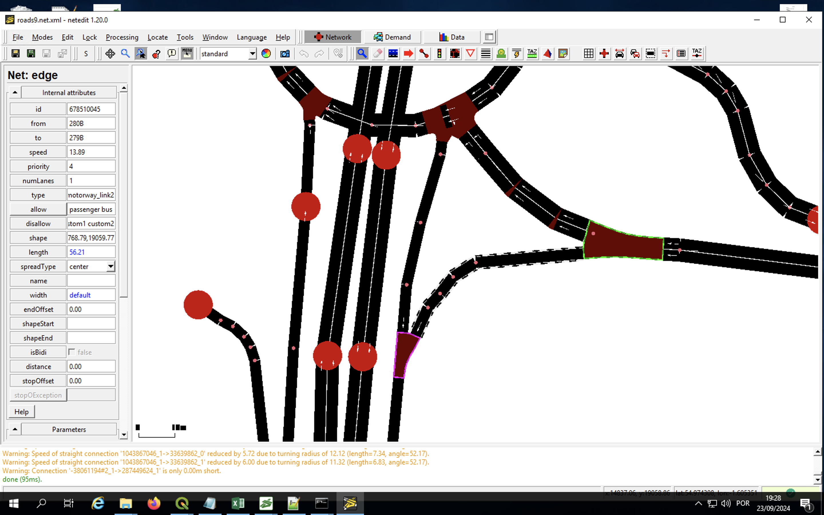Switch to the Demand supermode
The width and height of the screenshot is (824, 515).
tap(392, 37)
